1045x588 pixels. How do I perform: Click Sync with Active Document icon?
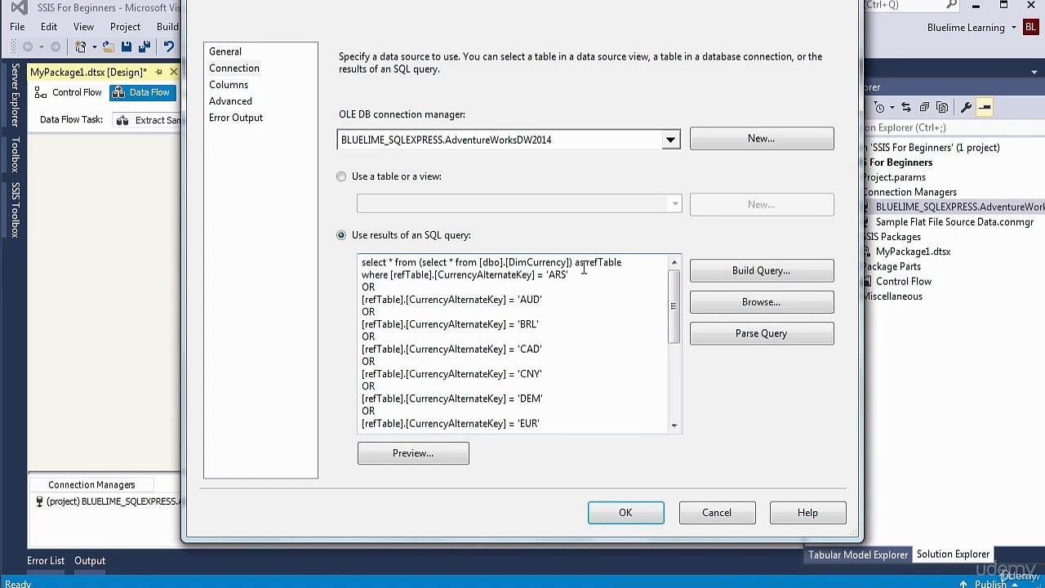[x=906, y=108]
